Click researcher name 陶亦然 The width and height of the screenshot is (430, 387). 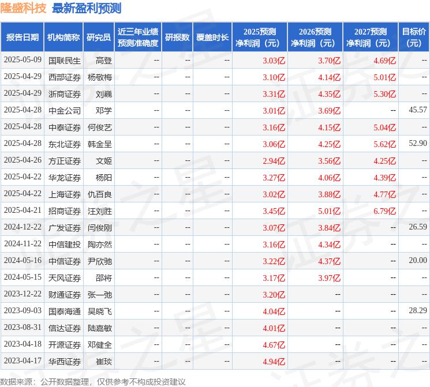click(99, 245)
